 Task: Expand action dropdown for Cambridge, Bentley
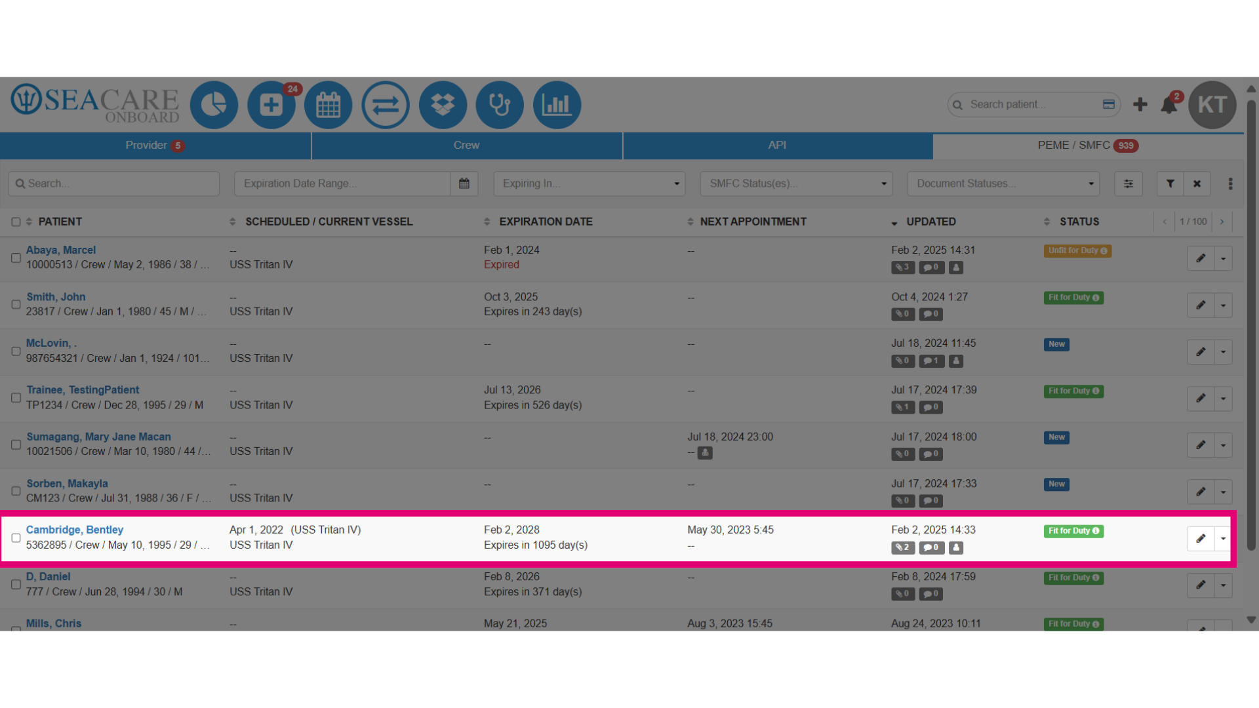pos(1224,539)
